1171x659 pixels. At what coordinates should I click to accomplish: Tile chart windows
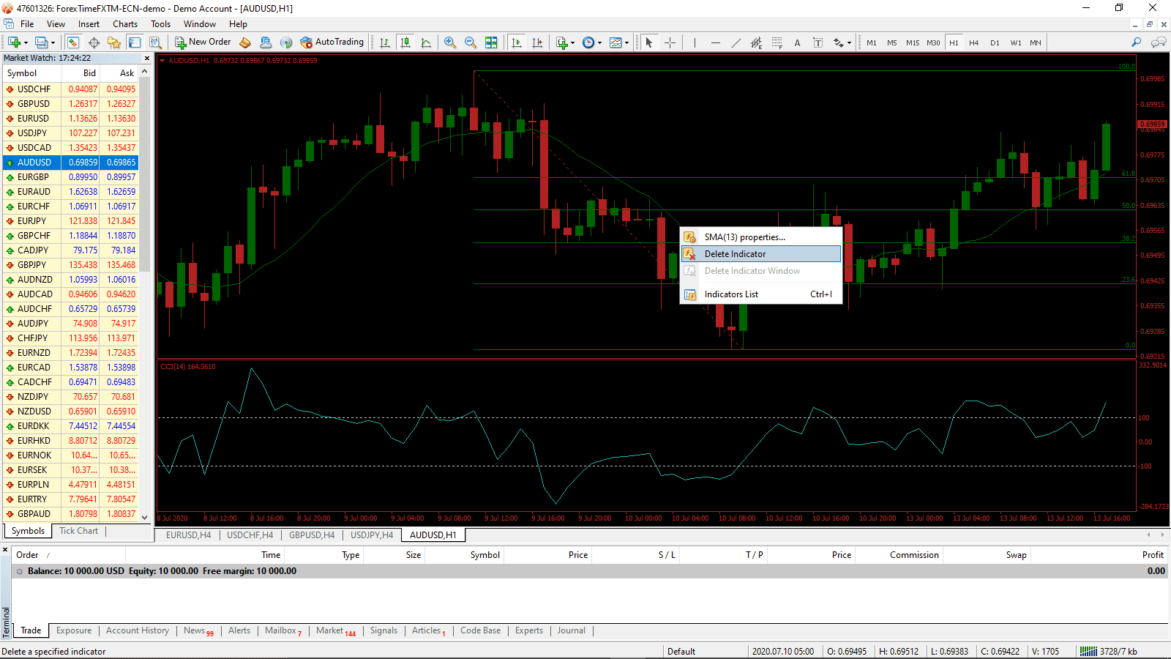coord(492,42)
